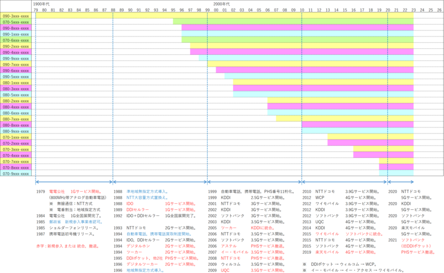Click the yellow bar in the 090-3xxx-xxxx row
The image size is (444, 273).
pos(225,16)
